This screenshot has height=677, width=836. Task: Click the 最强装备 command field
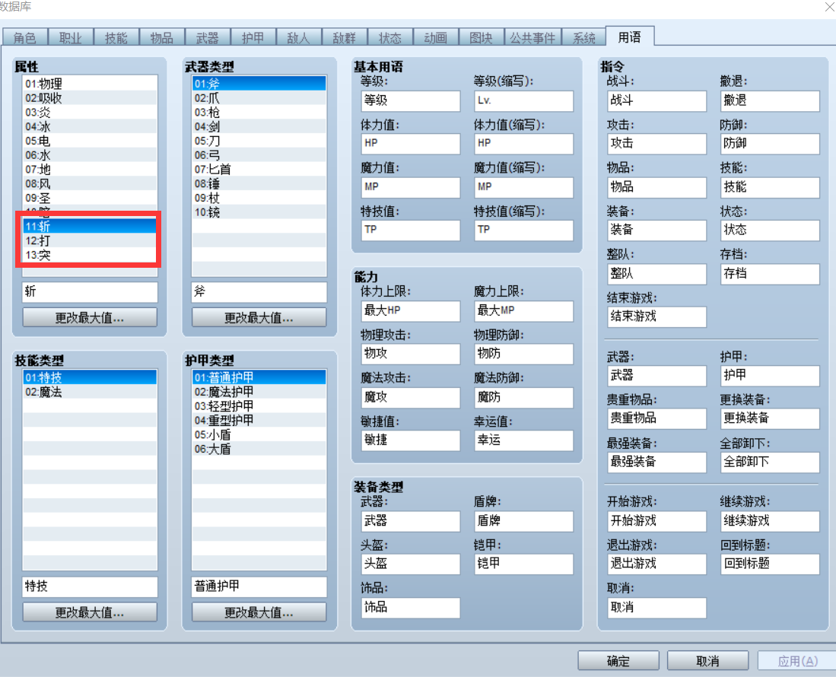coord(657,462)
